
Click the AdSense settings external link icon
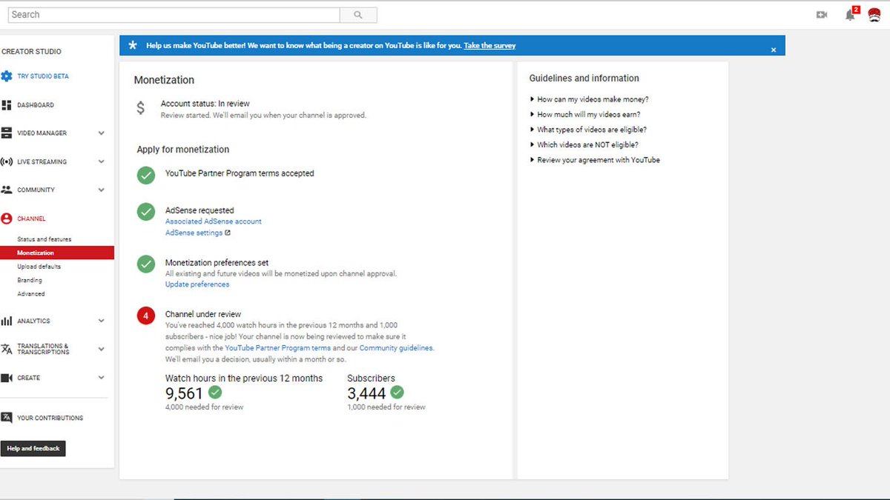pyautogui.click(x=228, y=233)
